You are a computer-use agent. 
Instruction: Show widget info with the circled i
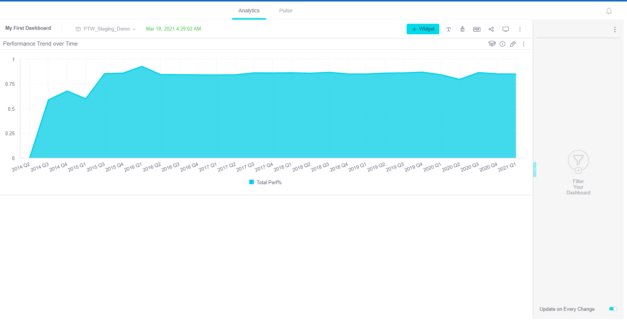point(502,44)
